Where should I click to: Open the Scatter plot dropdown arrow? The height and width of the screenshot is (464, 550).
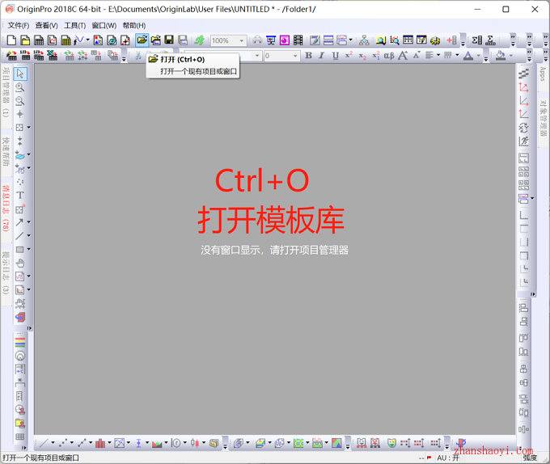71,443
